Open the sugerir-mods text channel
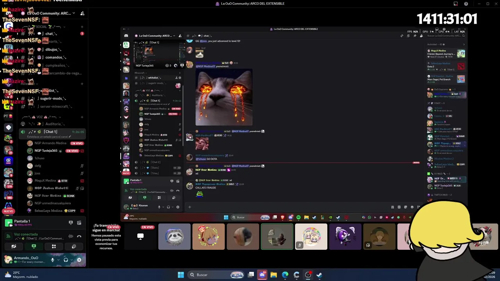 [x=53, y=98]
